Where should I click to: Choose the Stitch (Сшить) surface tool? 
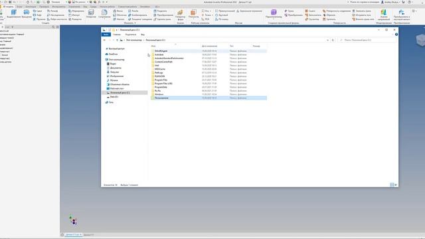pyautogui.click(x=310, y=11)
